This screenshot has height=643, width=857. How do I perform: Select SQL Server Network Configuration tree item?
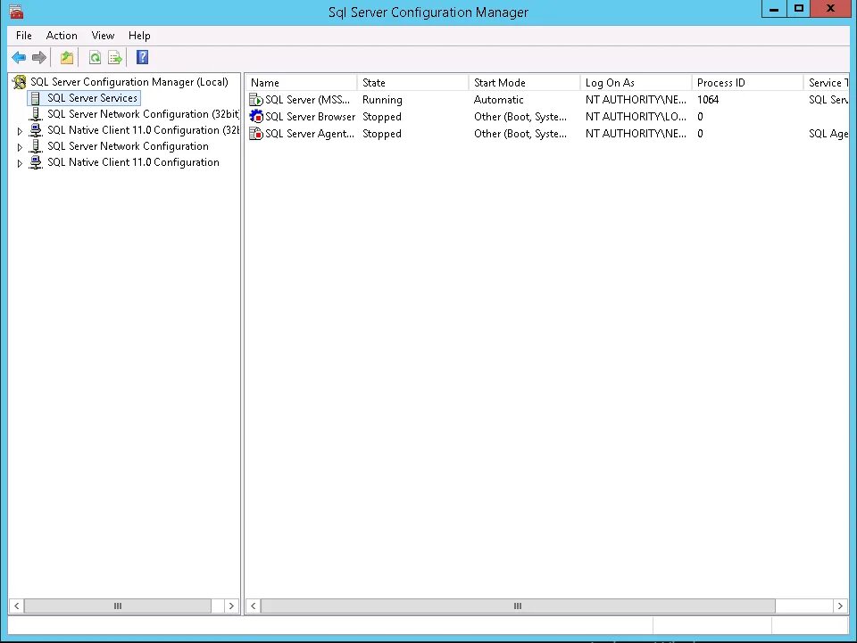pos(128,146)
